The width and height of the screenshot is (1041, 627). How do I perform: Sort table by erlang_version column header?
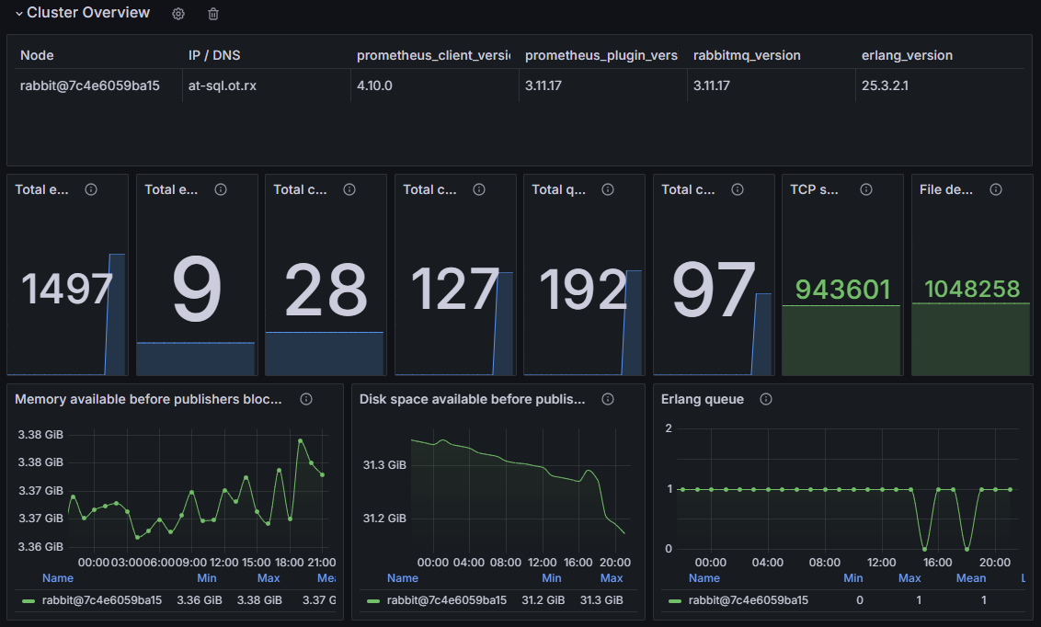tap(907, 55)
